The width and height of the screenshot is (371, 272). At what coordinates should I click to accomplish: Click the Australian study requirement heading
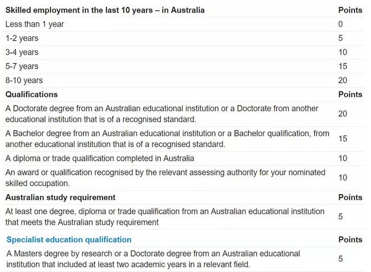[x=60, y=198]
